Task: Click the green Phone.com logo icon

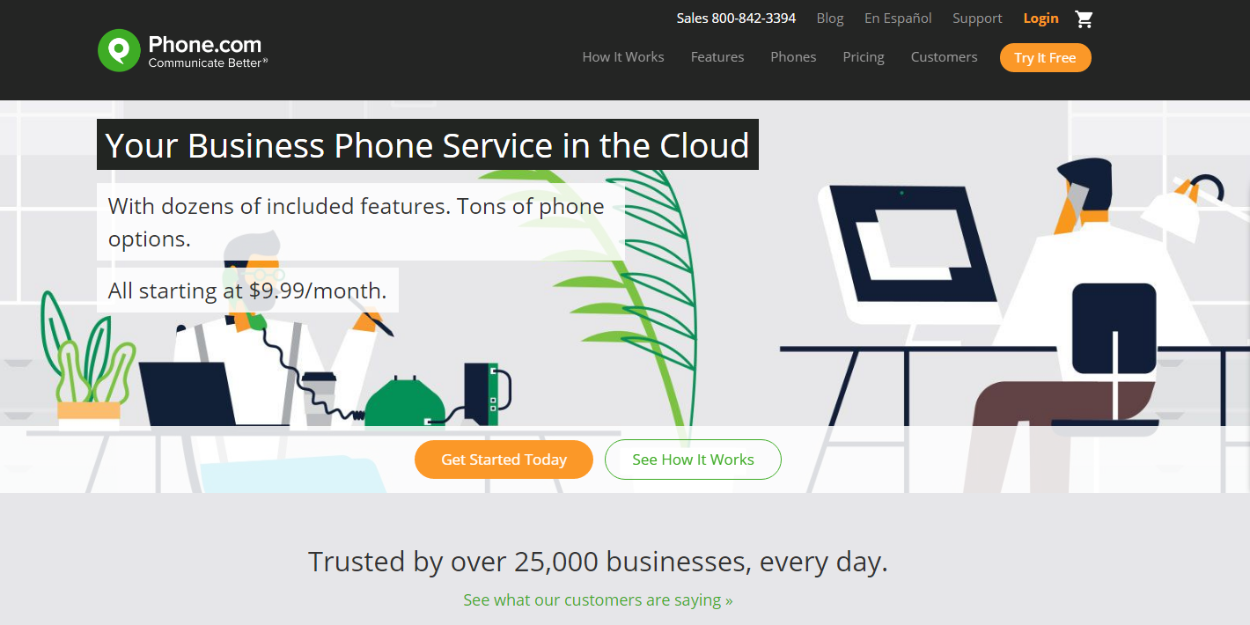Action: [119, 50]
